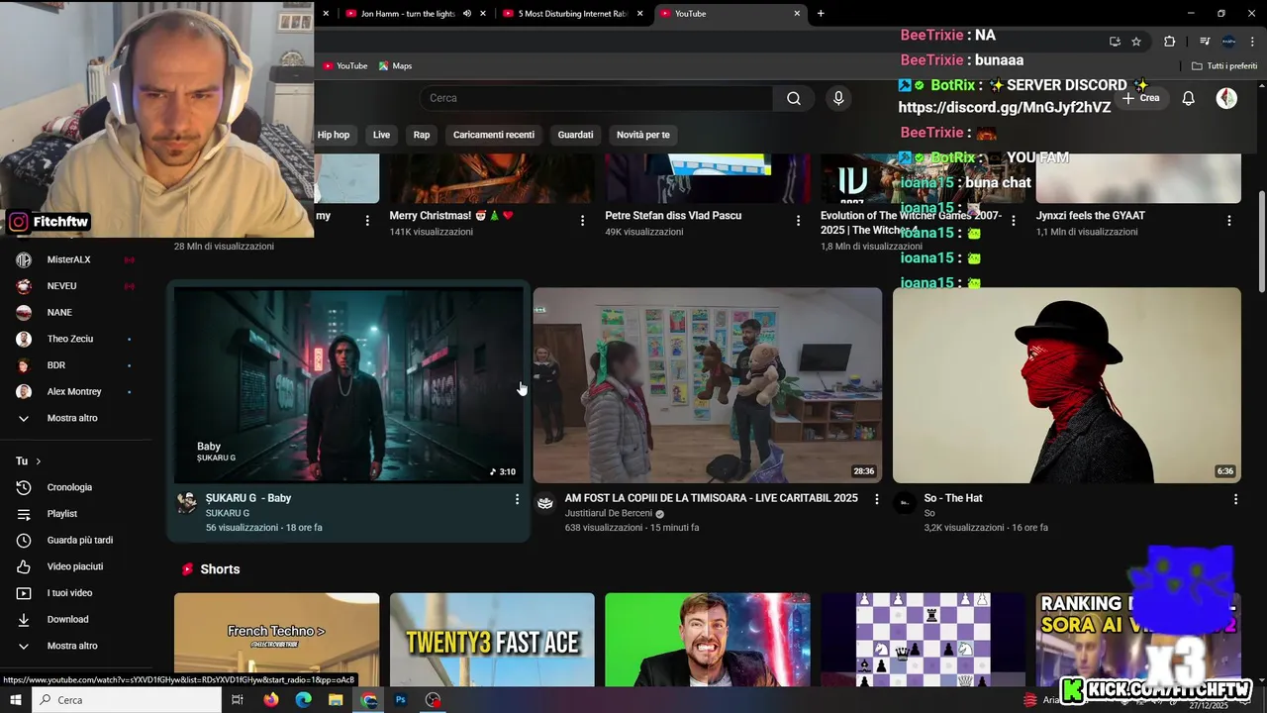The image size is (1267, 713).
Task: Open Guarda più tardi watch later
Action: tap(79, 540)
